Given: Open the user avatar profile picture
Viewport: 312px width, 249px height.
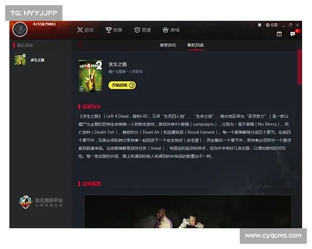Looking at the screenshot, I should [20, 30].
